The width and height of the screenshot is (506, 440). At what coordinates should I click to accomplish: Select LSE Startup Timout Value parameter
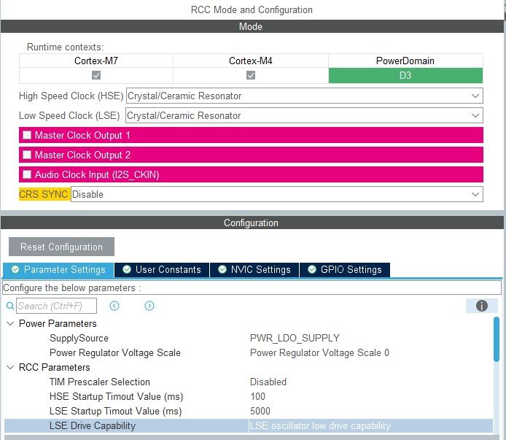tap(115, 411)
